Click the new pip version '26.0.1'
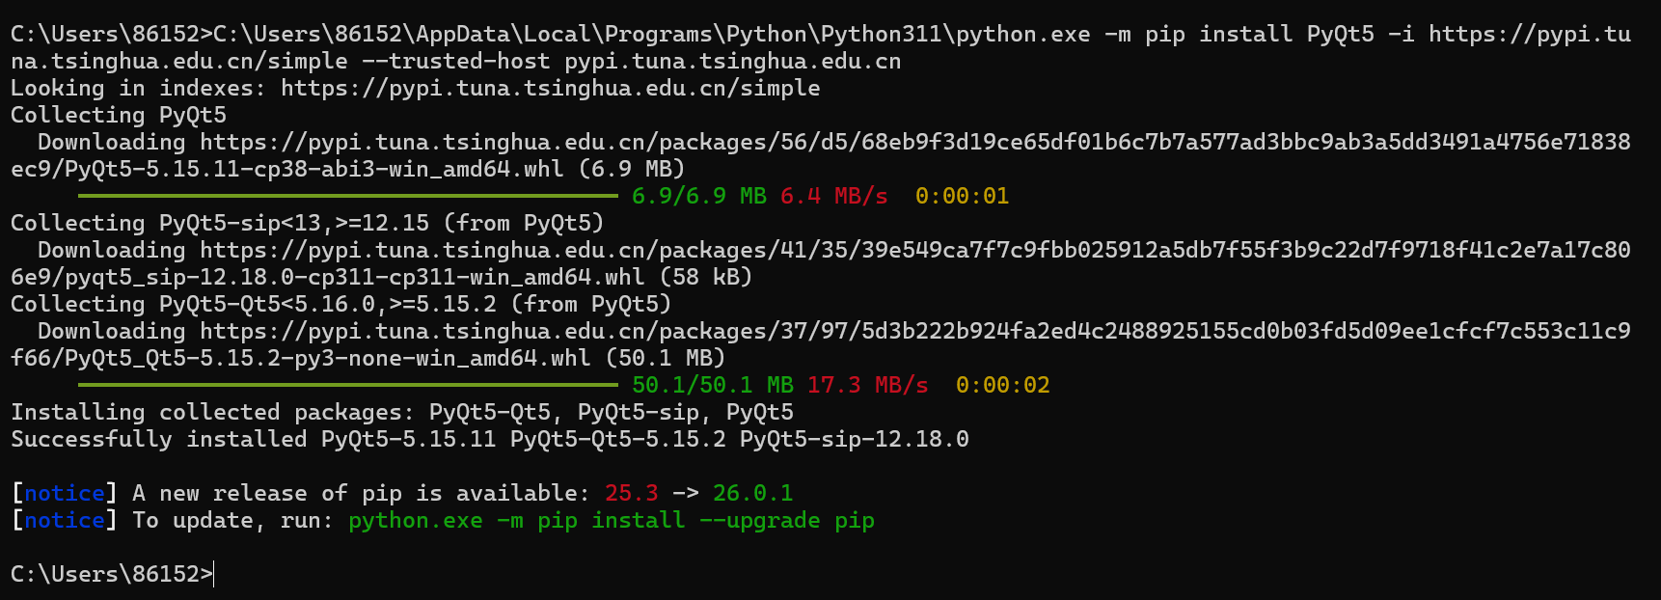Screen dimensions: 1661x600 click(753, 493)
